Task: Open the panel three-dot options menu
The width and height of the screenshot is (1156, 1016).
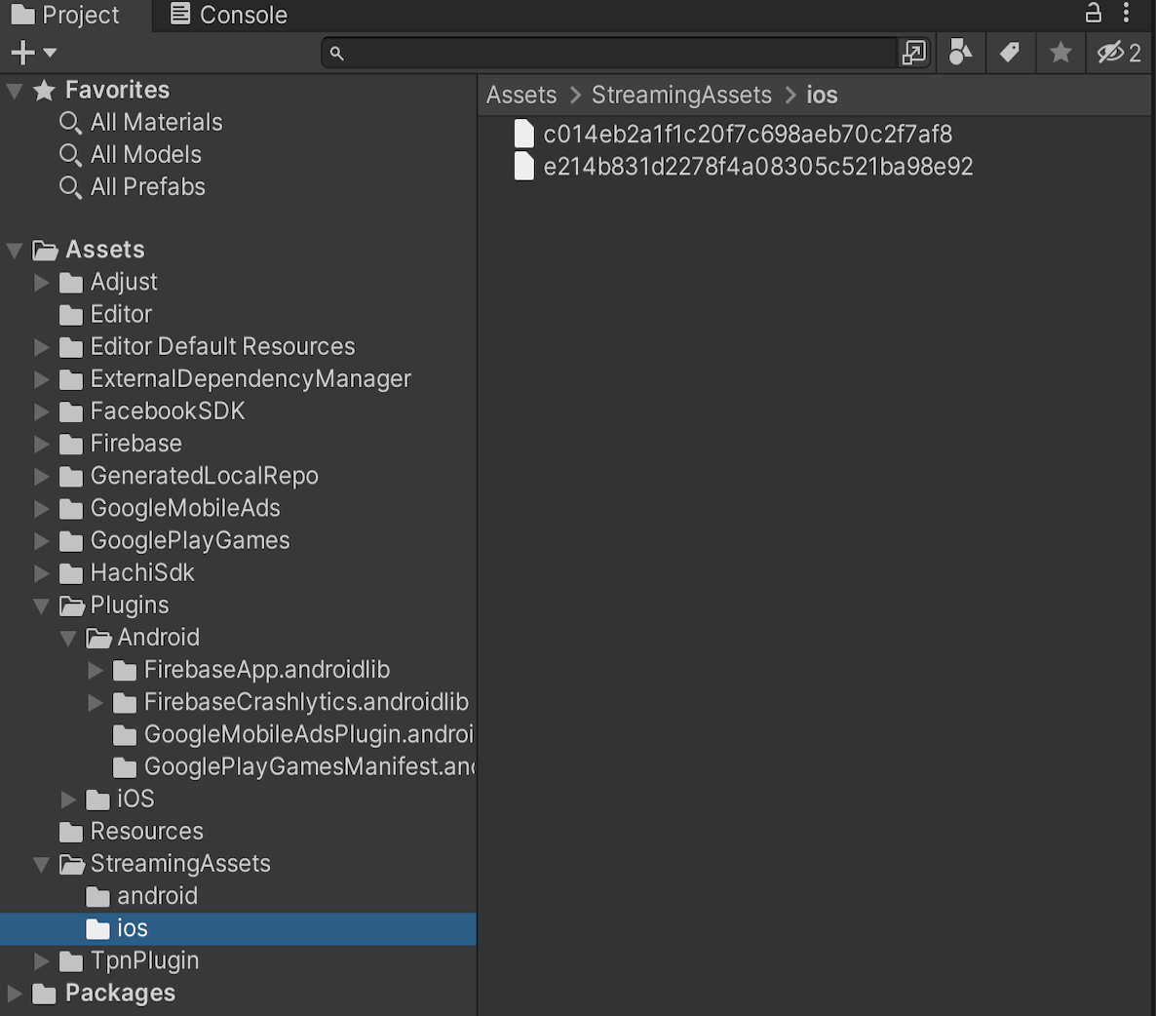Action: [1126, 13]
